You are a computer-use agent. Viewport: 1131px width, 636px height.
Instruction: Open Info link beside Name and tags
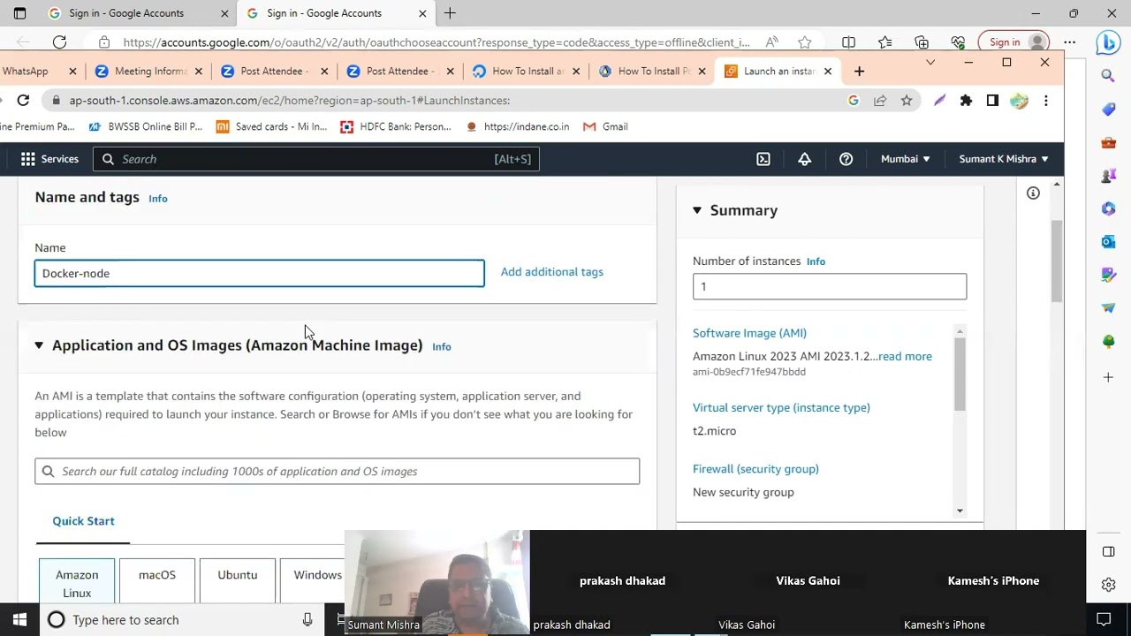(158, 199)
